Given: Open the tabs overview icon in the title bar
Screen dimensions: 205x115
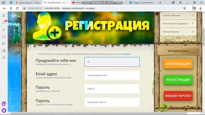Looking at the screenshot, I should [x=173, y=3].
